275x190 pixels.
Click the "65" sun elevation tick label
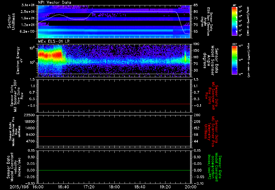196,31
